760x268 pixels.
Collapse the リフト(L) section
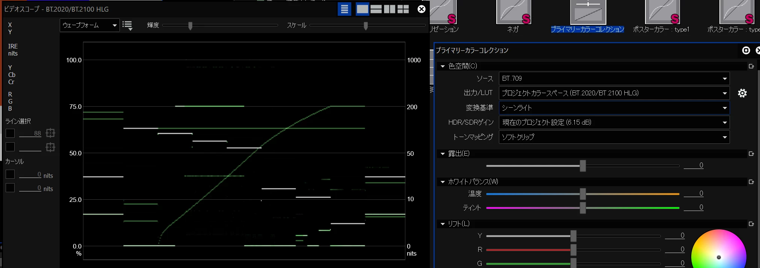[x=443, y=224]
